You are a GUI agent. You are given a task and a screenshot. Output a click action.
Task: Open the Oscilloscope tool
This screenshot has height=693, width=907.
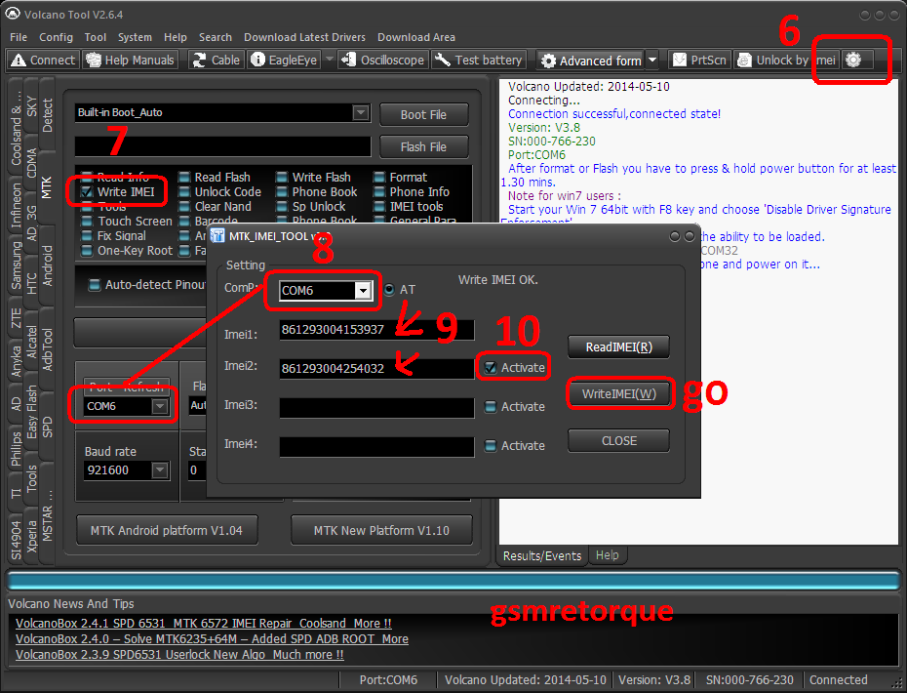coord(381,60)
